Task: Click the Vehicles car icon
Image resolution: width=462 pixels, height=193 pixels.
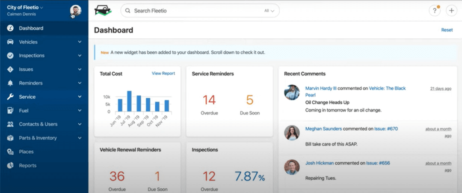Action: coord(10,42)
